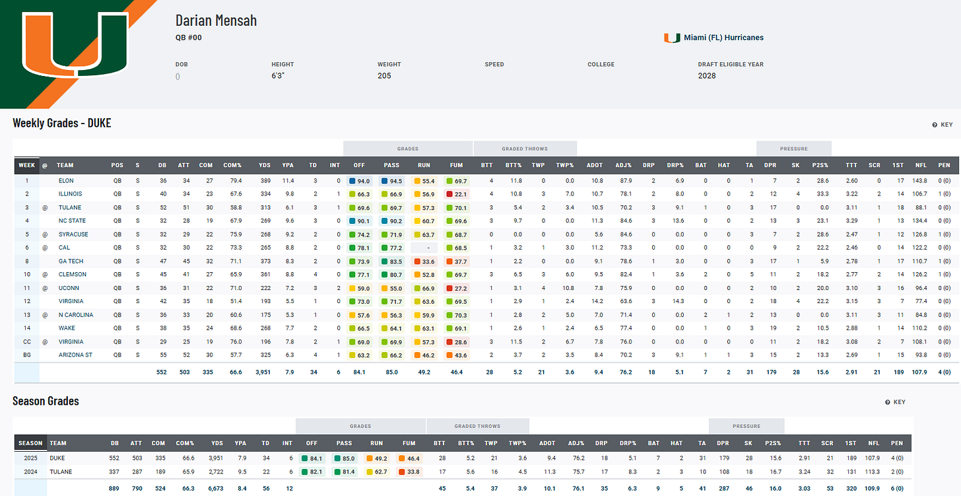Viewport: 961px width, 496px height.
Task: Sort weekly table by PASS grade header
Action: tap(393, 166)
